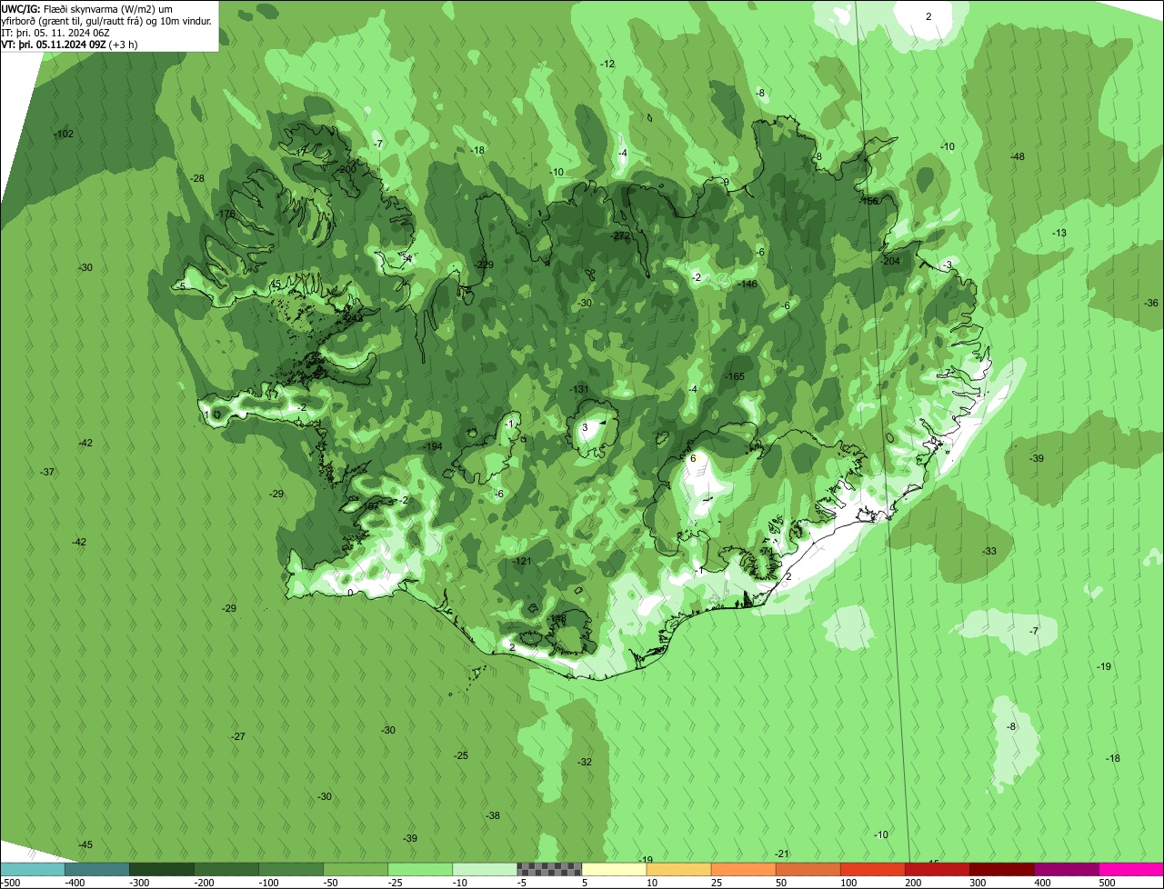Pick the light green -25 to -10 legend swatch
The width and height of the screenshot is (1164, 889).
tap(420, 869)
